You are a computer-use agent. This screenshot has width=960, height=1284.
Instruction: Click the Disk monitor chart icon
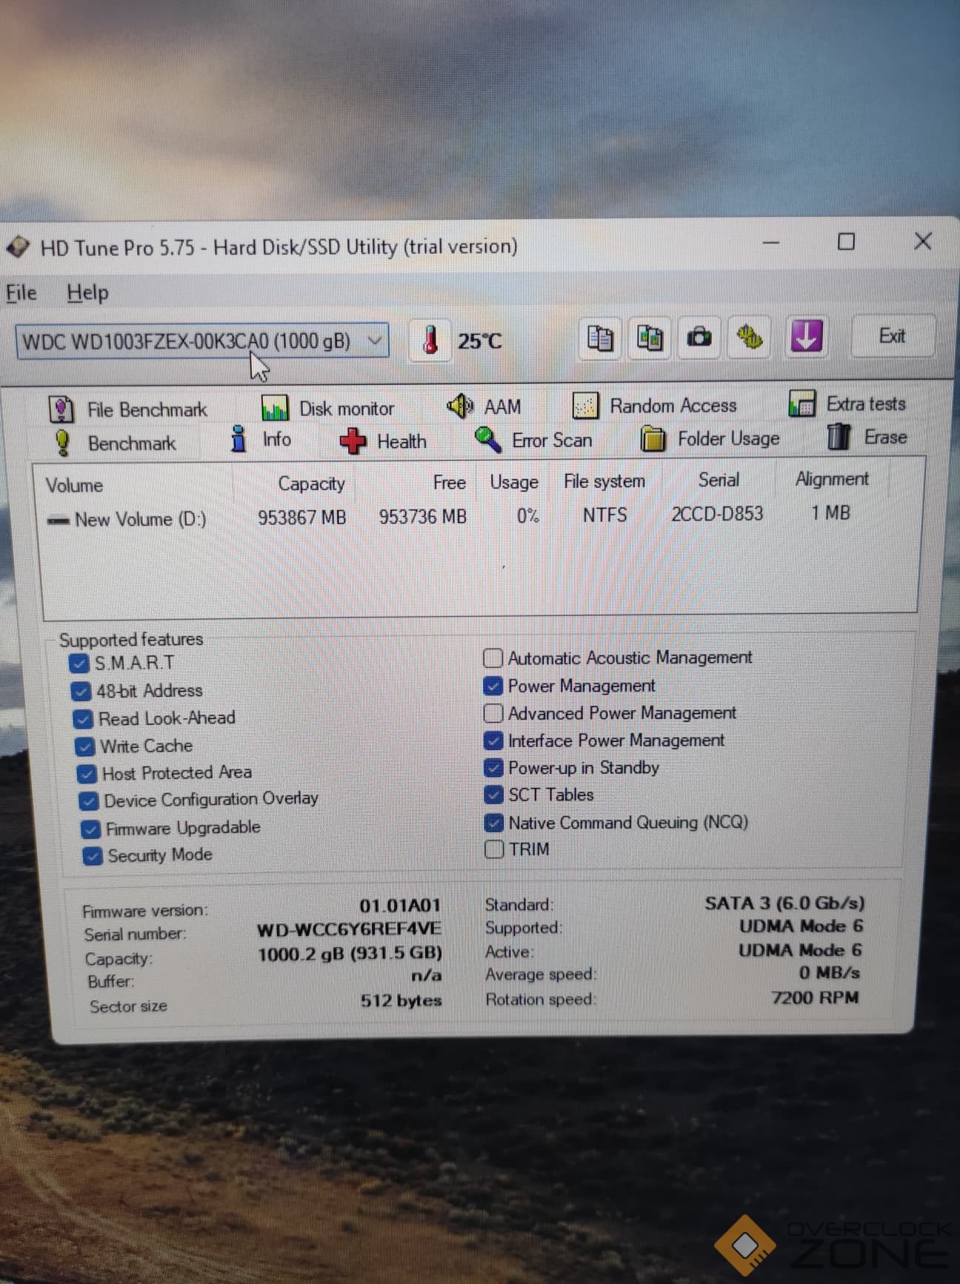(x=274, y=408)
